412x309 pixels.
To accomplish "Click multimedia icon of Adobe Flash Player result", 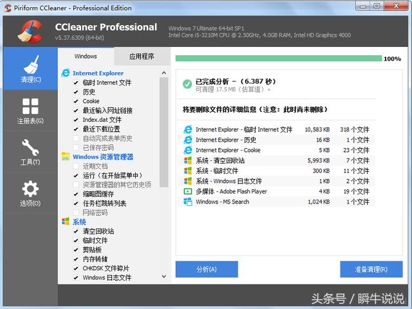I will click(188, 191).
